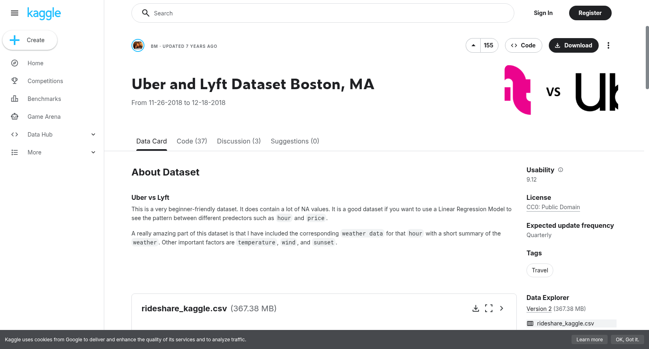Expand the Data Hub sidebar section
Image resolution: width=649 pixels, height=349 pixels.
coord(93,135)
